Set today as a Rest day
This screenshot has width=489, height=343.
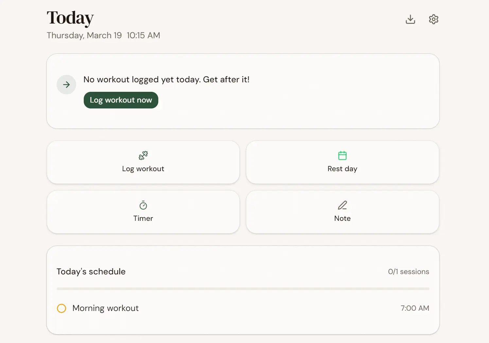coord(342,162)
